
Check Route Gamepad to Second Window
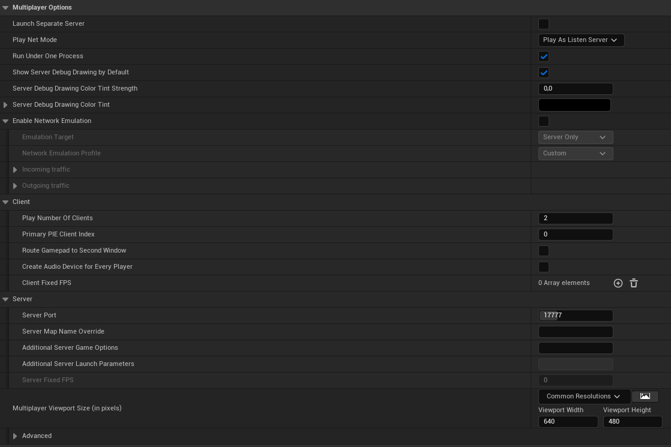tap(544, 251)
